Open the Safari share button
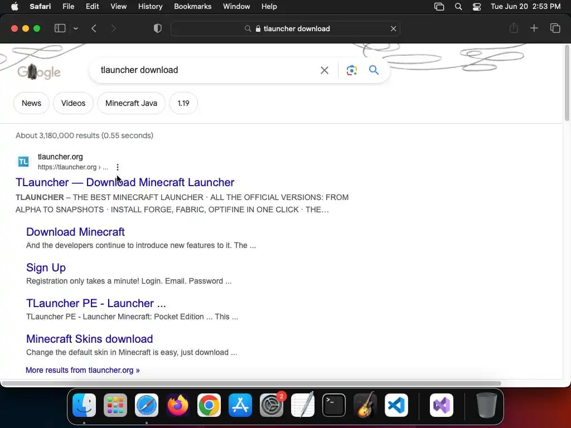 tap(514, 28)
